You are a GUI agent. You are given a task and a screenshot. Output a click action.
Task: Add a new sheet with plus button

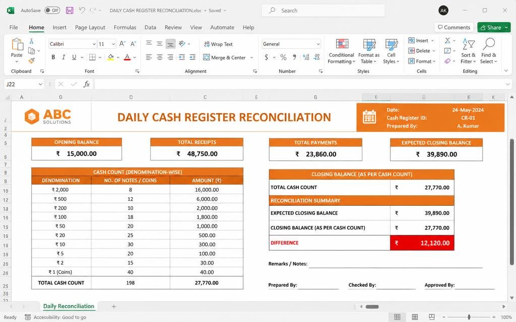click(x=114, y=306)
